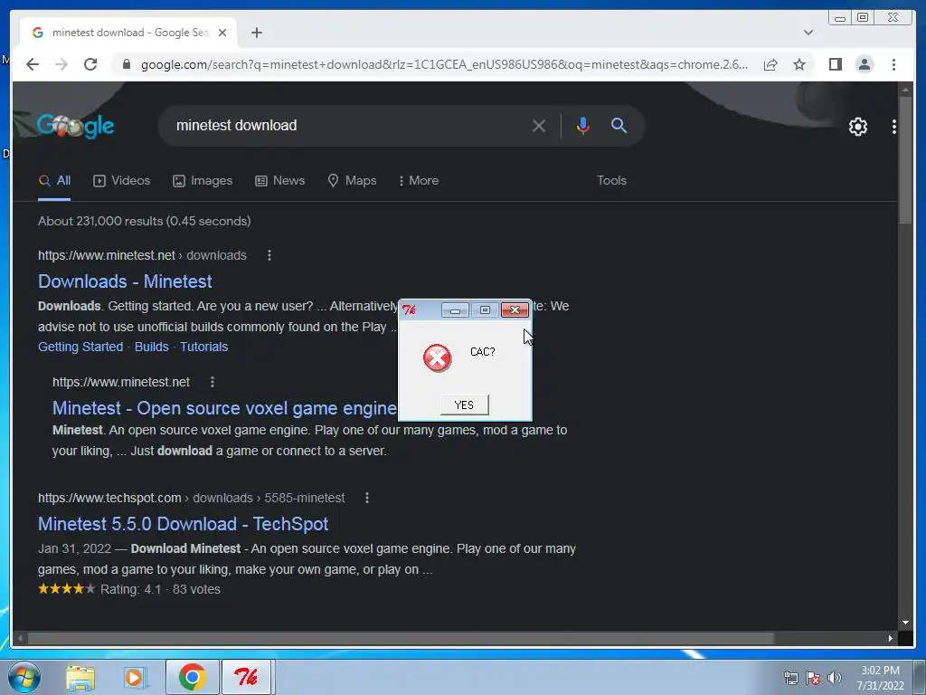Open the Chrome profile avatar menu
This screenshot has height=695, width=926.
pos(864,64)
